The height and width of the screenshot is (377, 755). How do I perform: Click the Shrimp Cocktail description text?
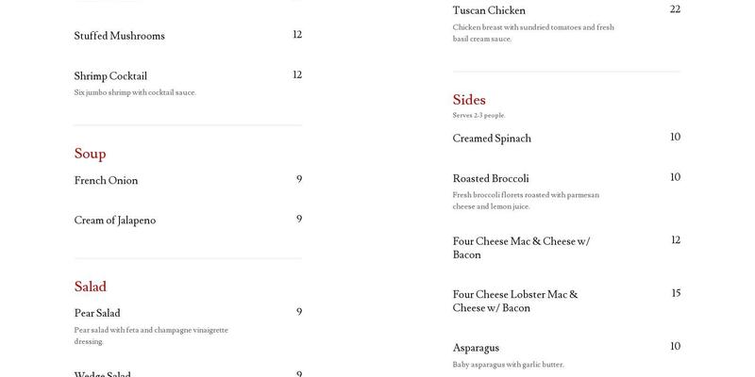(135, 92)
